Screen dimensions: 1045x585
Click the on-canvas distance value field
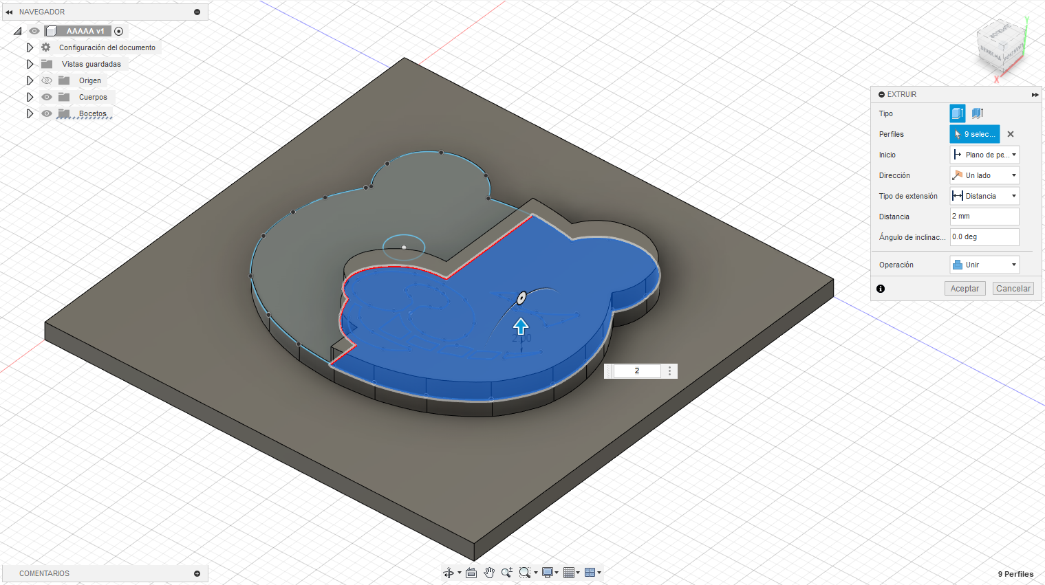click(637, 371)
